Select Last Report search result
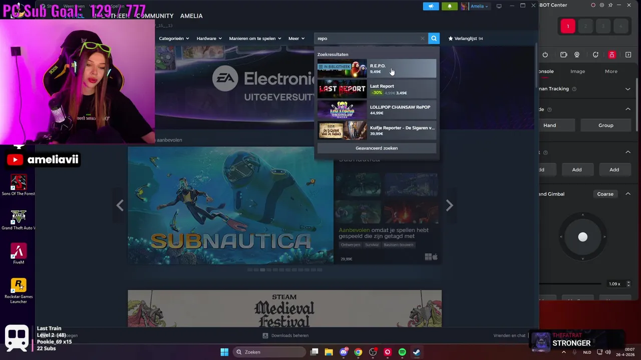This screenshot has width=641, height=360. (x=377, y=89)
